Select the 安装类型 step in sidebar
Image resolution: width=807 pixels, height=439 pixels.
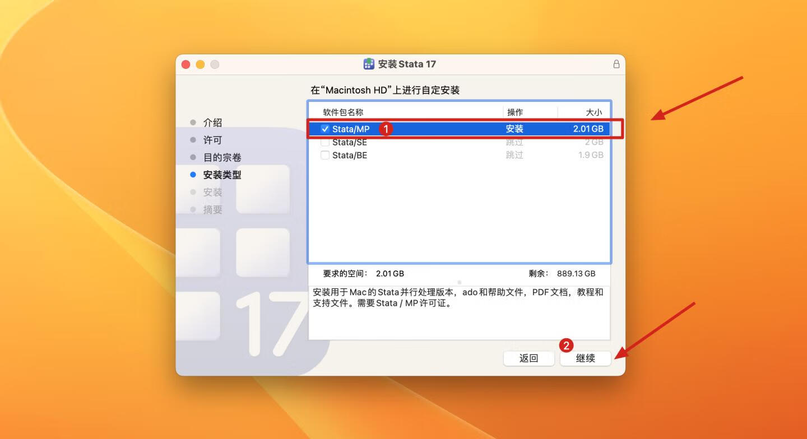222,175
